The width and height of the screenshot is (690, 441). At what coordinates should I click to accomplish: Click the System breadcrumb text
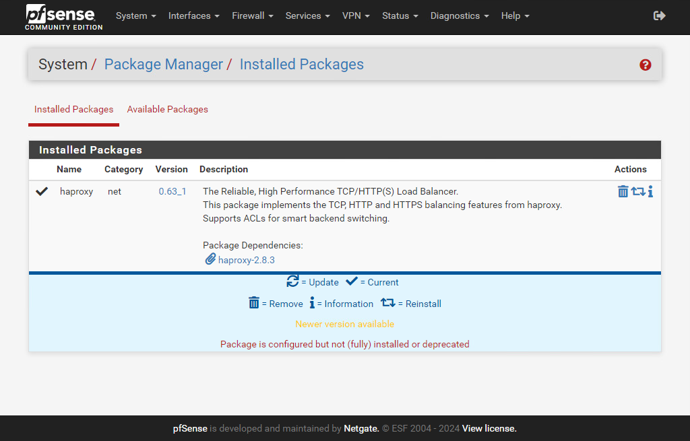pyautogui.click(x=63, y=65)
